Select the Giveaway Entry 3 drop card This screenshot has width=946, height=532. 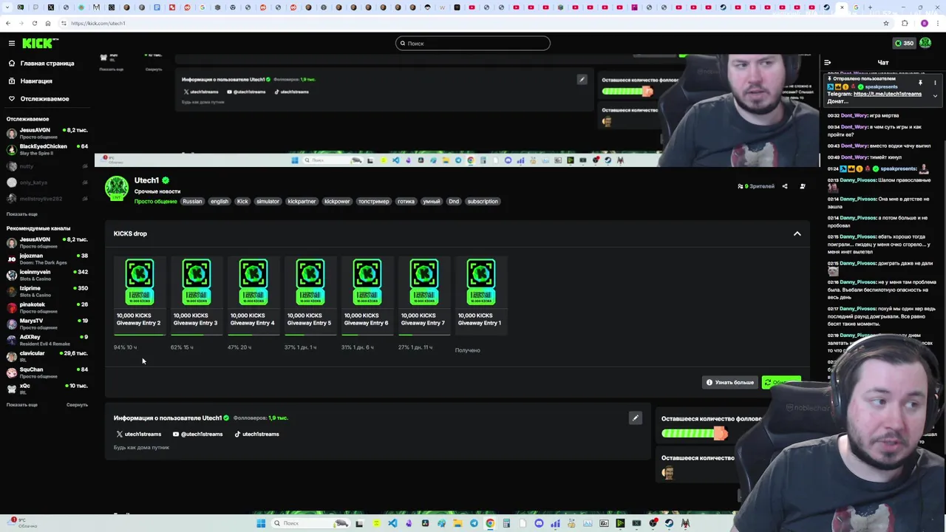tap(196, 294)
